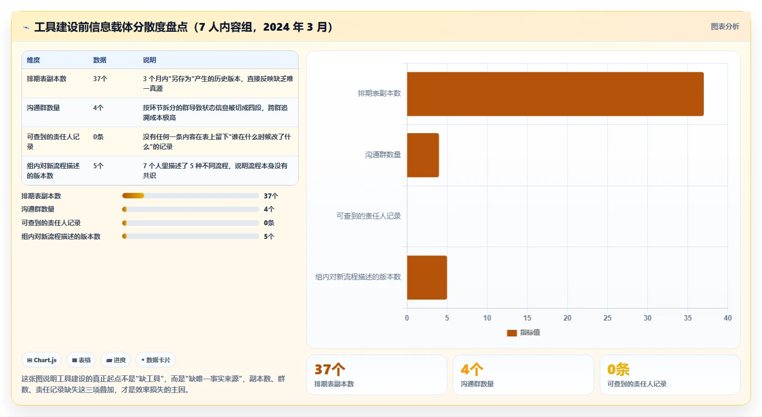
Task: Click the 可查到的责任人记录 y-axis label in chart
Action: click(x=369, y=216)
